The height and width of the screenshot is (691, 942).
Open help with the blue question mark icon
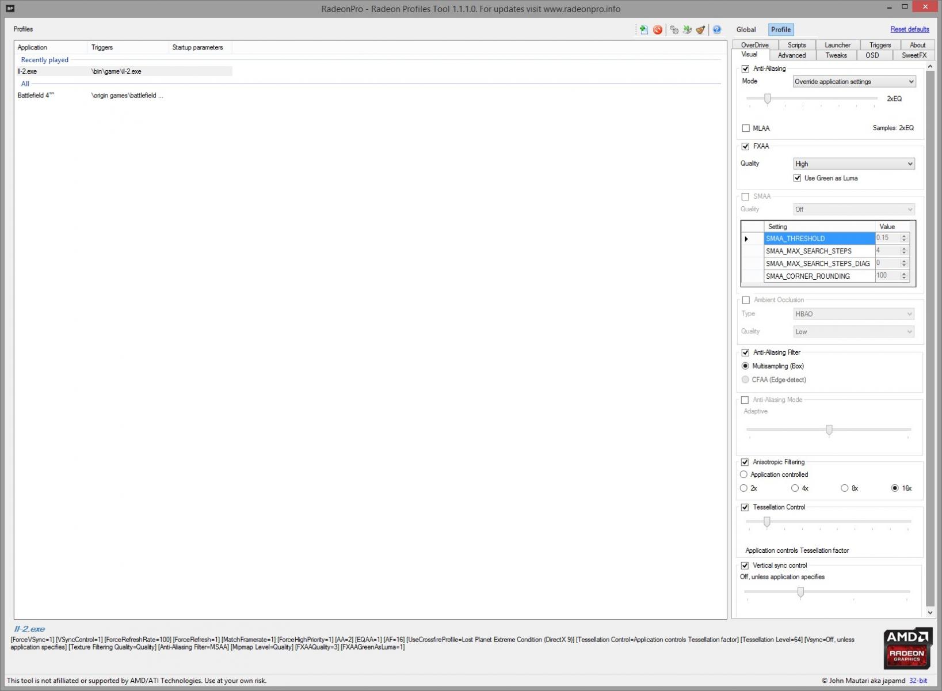(x=717, y=29)
